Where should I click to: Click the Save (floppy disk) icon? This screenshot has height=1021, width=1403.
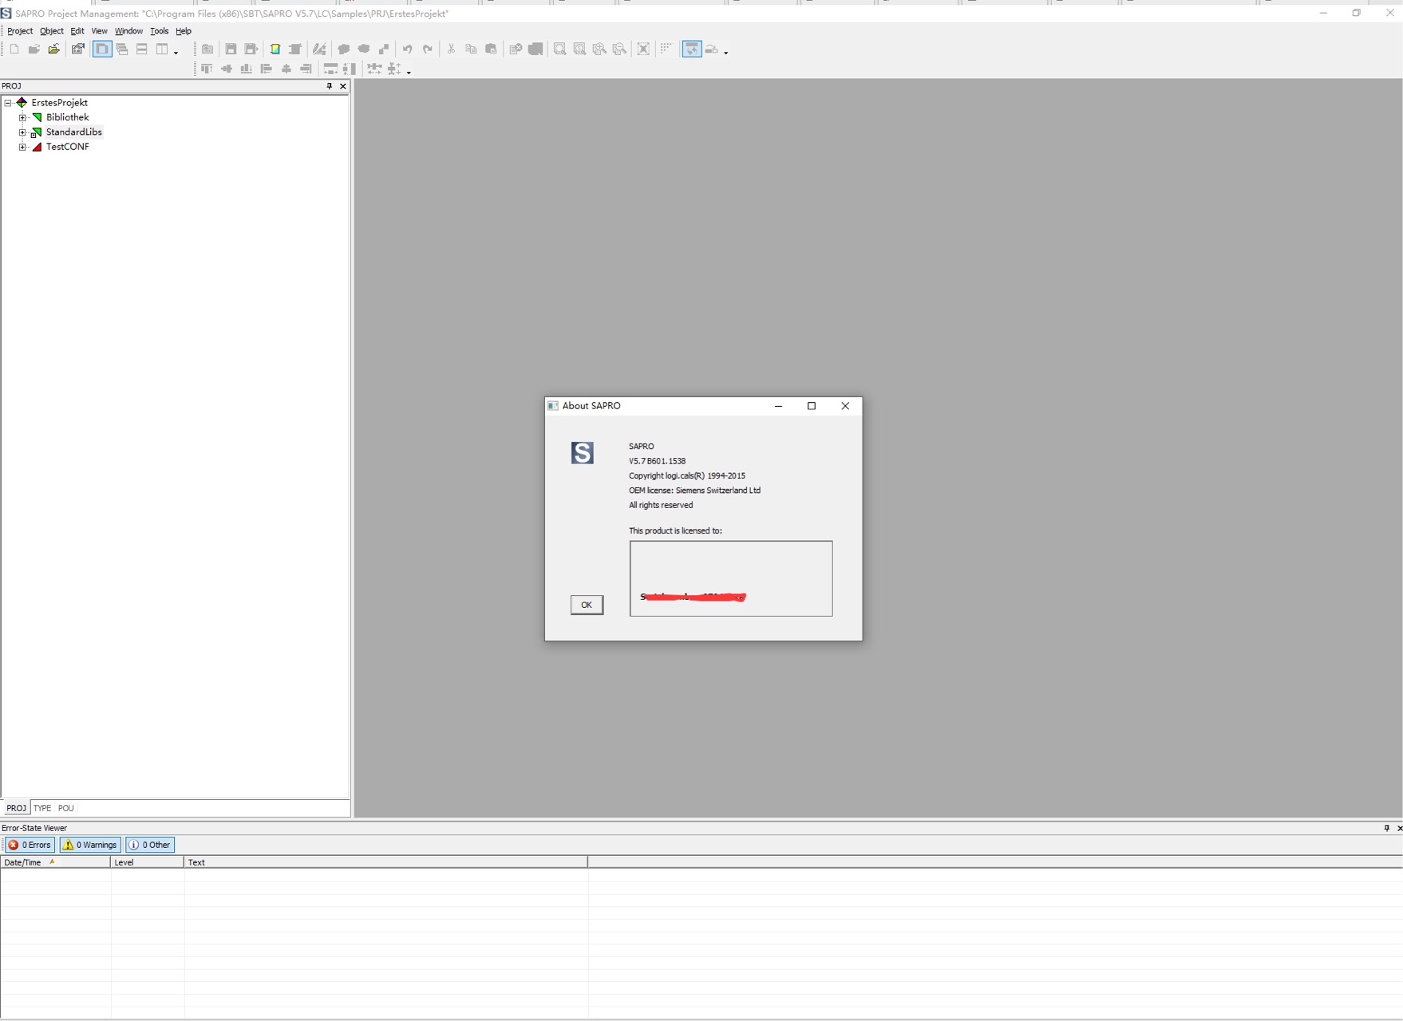[x=231, y=49]
